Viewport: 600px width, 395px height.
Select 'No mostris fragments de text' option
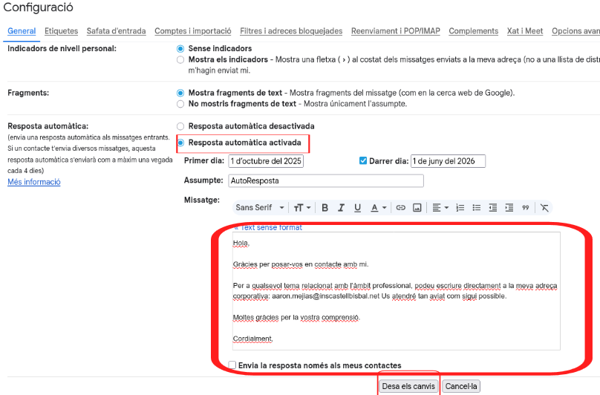(180, 104)
